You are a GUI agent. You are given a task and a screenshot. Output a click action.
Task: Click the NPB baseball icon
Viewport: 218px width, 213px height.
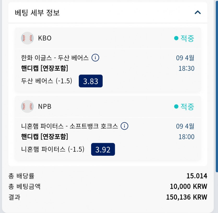pos(27,106)
